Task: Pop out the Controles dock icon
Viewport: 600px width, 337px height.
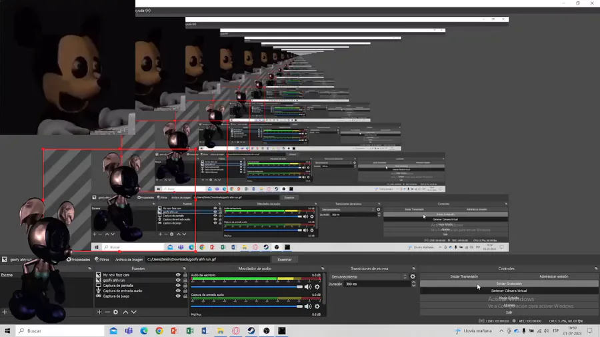Action: tap(596, 268)
